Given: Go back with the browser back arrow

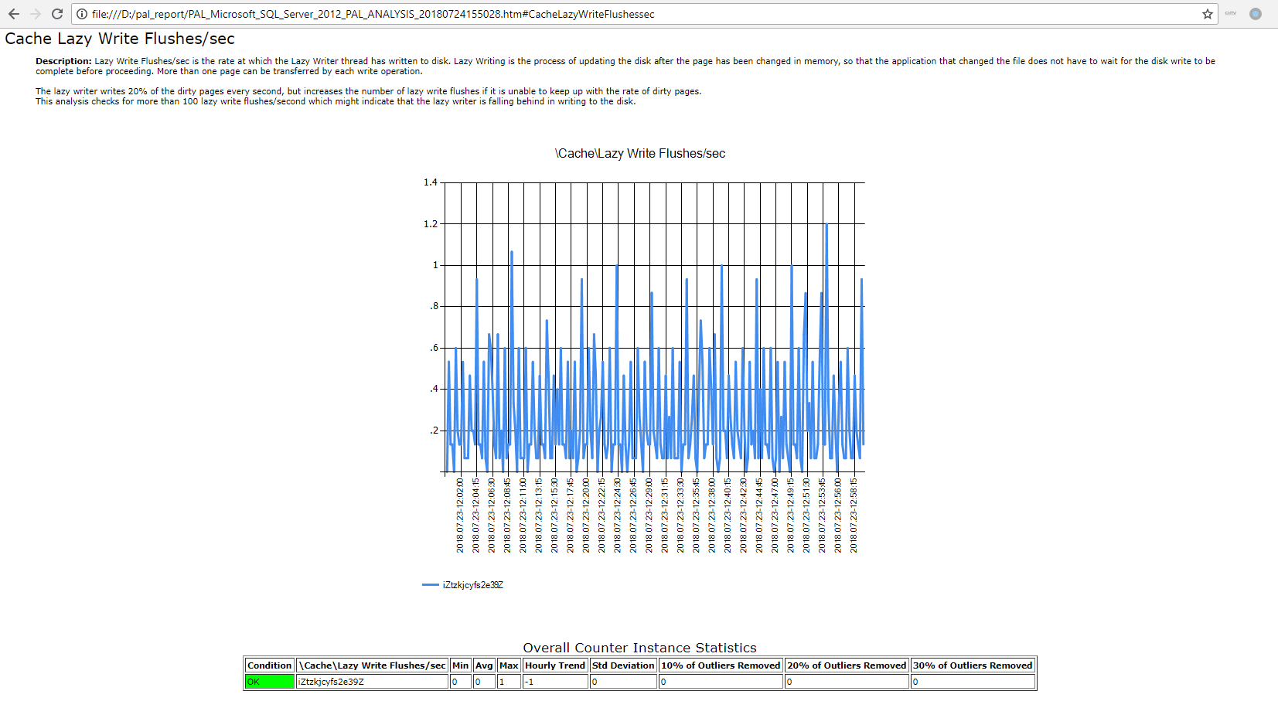Looking at the screenshot, I should 14,14.
